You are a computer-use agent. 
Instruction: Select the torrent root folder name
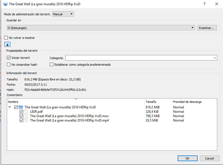point(60,107)
